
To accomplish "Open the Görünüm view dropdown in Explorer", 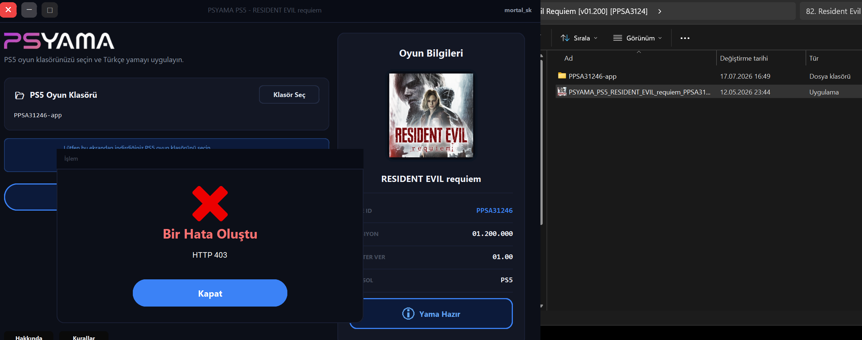I will [x=638, y=38].
